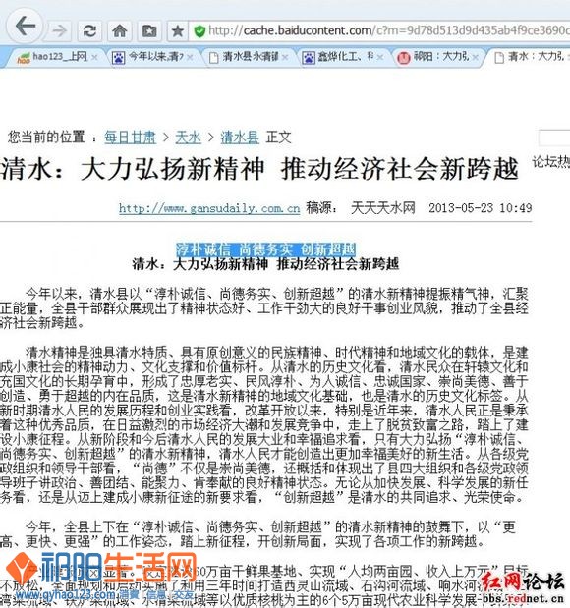Open the bookmarks folder icon

click(x=149, y=30)
